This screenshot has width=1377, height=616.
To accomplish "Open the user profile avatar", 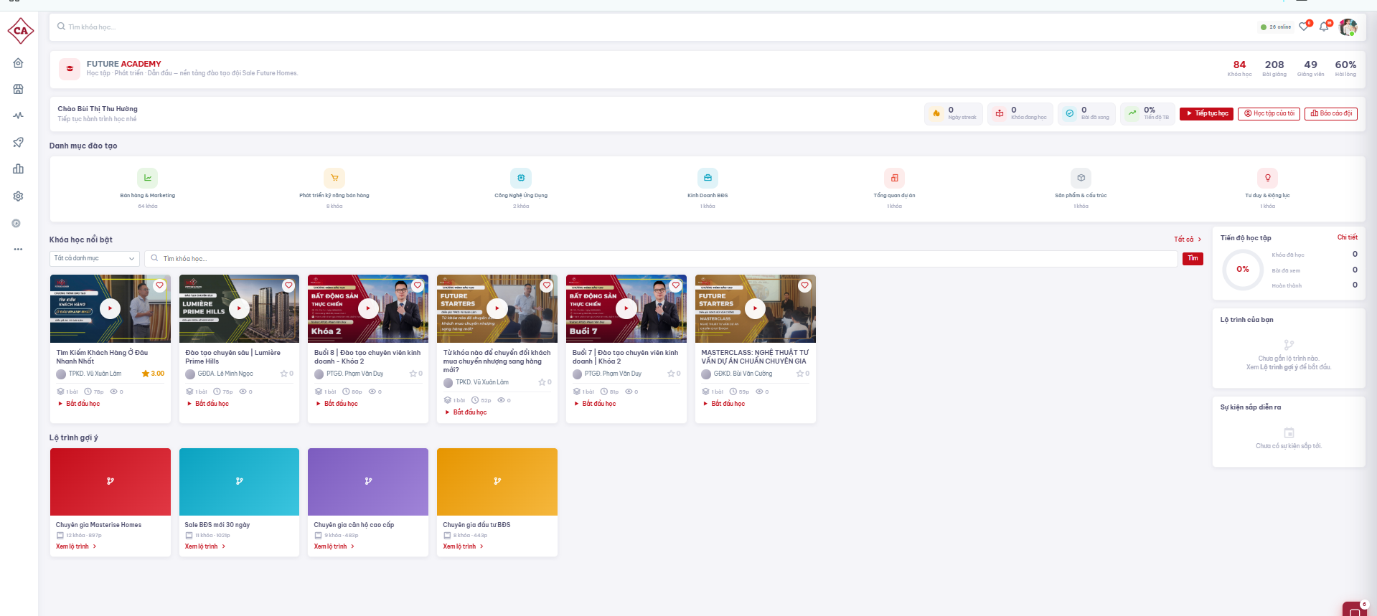I will pyautogui.click(x=1348, y=27).
